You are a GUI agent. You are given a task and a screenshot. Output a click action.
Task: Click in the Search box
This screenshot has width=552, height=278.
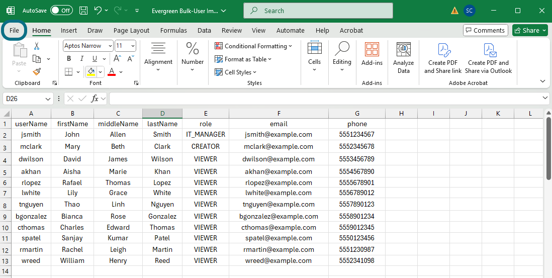(x=318, y=11)
